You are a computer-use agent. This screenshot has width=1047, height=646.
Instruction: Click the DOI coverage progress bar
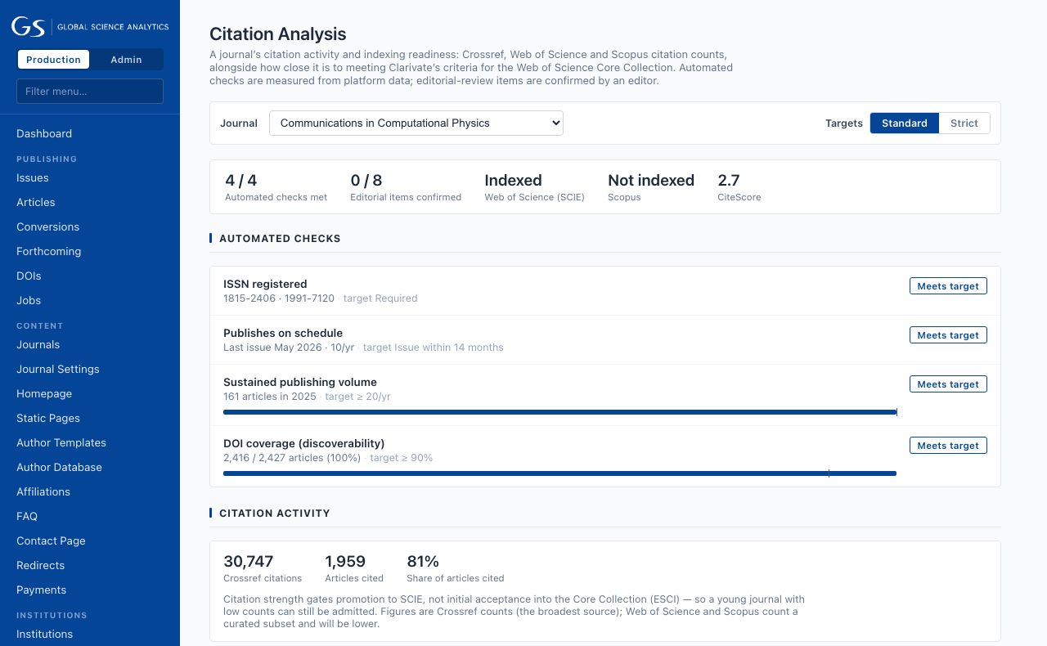tap(560, 473)
